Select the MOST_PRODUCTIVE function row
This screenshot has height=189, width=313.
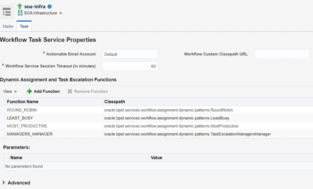click(156, 126)
